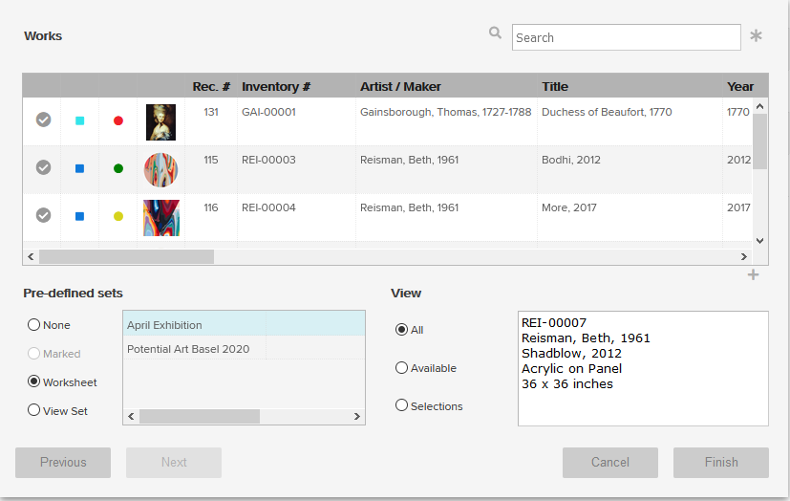Toggle checkmark icon for More, 2017 row
Screen dimensions: 790x501
43,215
